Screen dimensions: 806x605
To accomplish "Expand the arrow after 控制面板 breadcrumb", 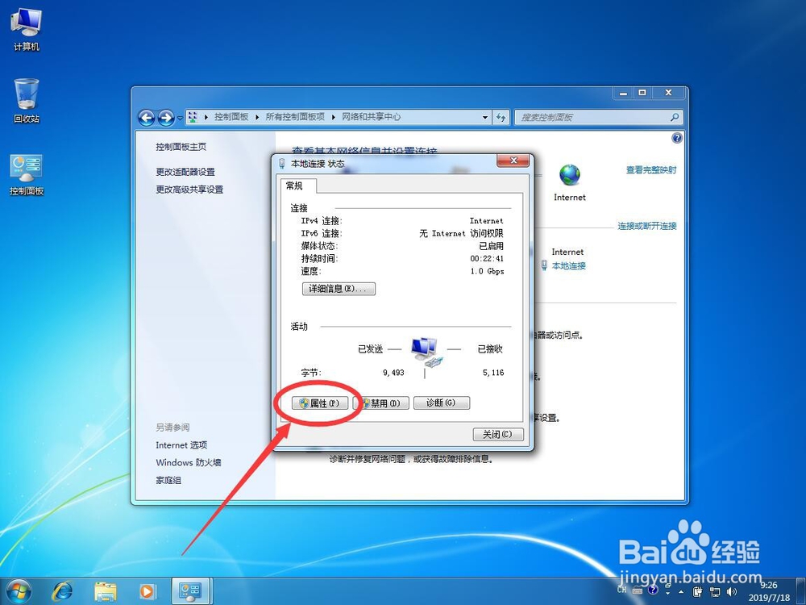I will [x=257, y=117].
